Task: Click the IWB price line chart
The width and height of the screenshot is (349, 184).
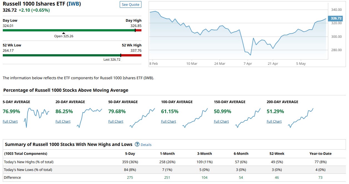Action: tap(238, 33)
